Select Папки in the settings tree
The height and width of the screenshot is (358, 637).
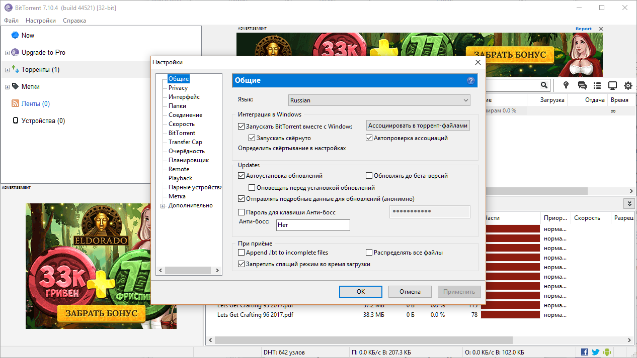click(x=178, y=106)
